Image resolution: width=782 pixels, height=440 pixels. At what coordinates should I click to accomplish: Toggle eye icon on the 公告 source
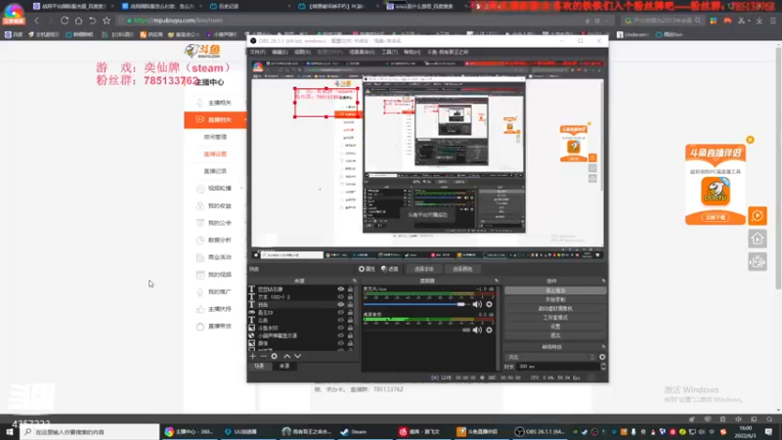pyautogui.click(x=340, y=321)
